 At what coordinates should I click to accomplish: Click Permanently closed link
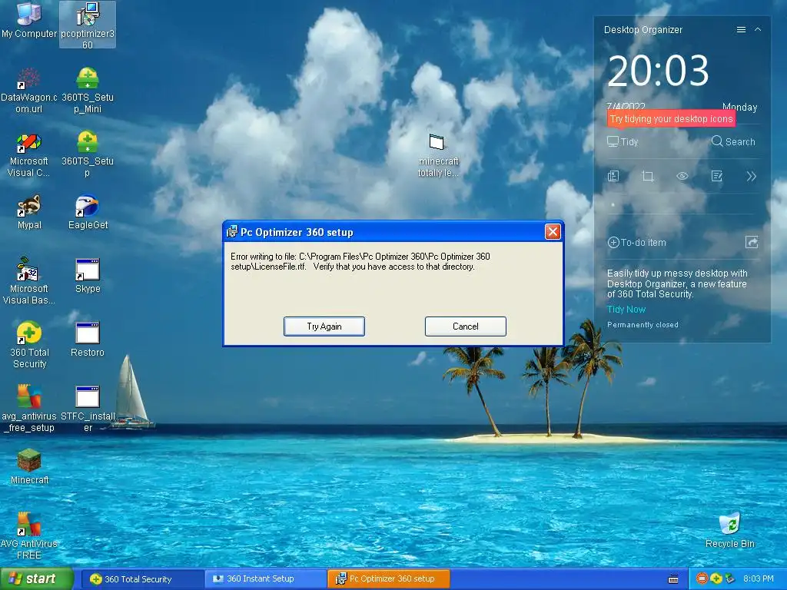click(x=643, y=325)
